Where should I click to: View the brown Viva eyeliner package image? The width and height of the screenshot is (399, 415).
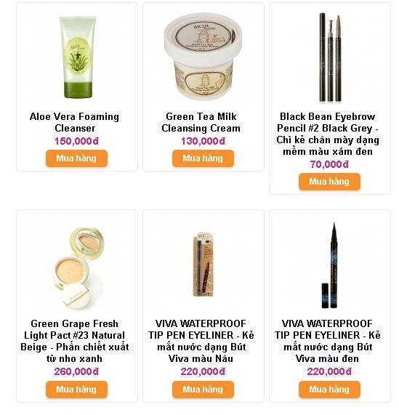(203, 264)
